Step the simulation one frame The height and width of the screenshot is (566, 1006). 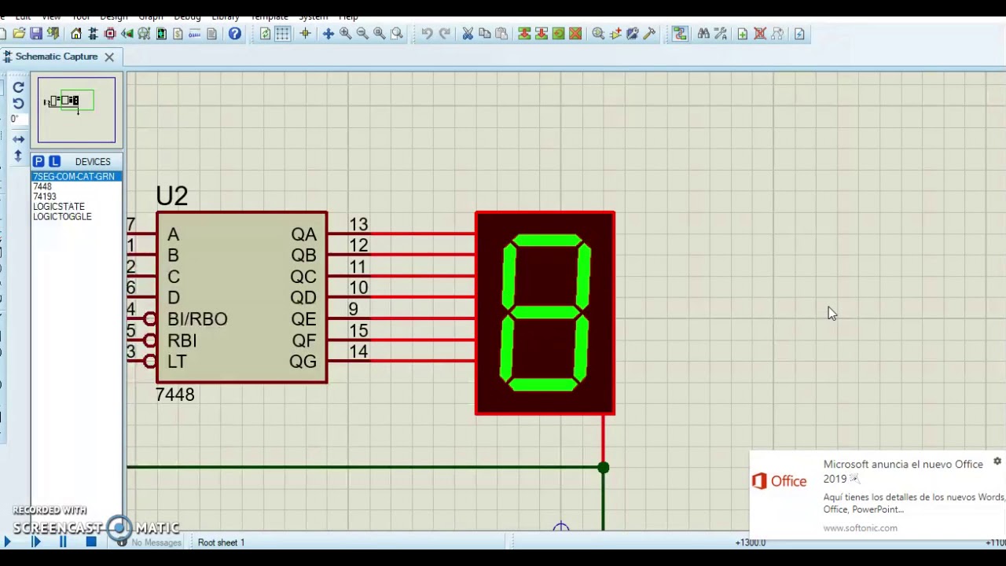click(35, 542)
